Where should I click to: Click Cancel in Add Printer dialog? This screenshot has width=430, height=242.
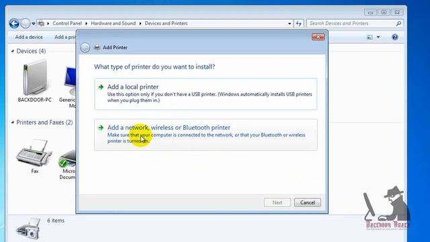pos(308,202)
